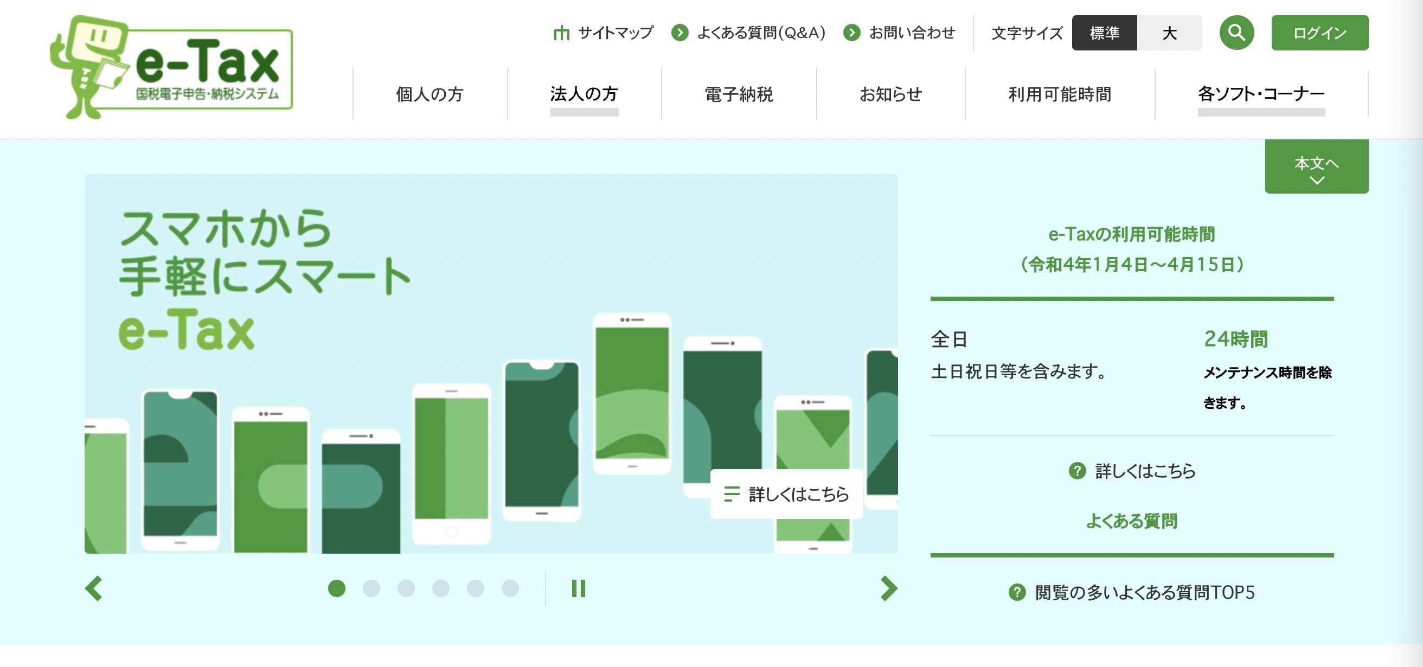
Task: Click the 文字サイズ label
Action: coord(1027,33)
